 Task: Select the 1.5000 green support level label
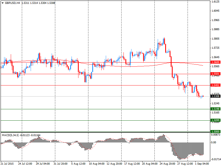coord(215,131)
